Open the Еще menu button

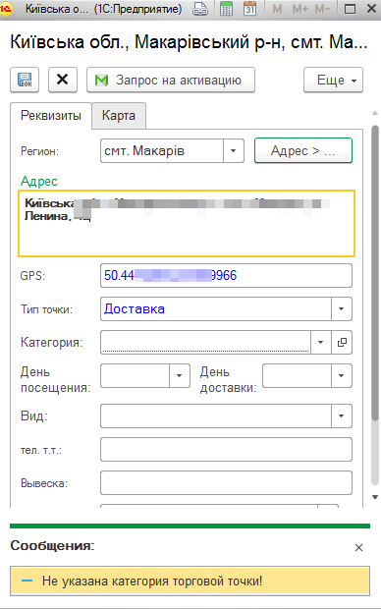[333, 80]
